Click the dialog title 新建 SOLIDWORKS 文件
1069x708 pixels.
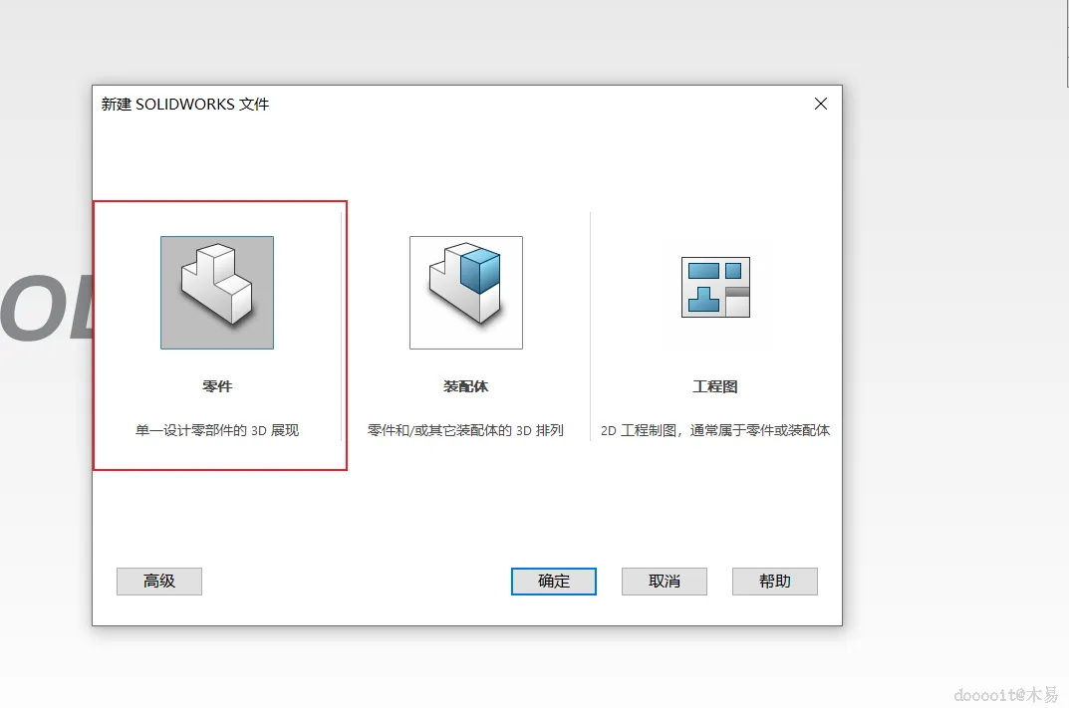click(x=185, y=104)
